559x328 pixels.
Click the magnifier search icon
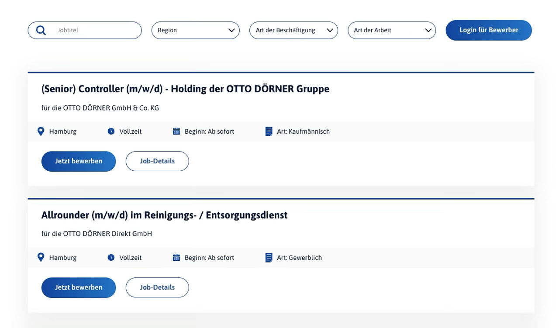[41, 30]
